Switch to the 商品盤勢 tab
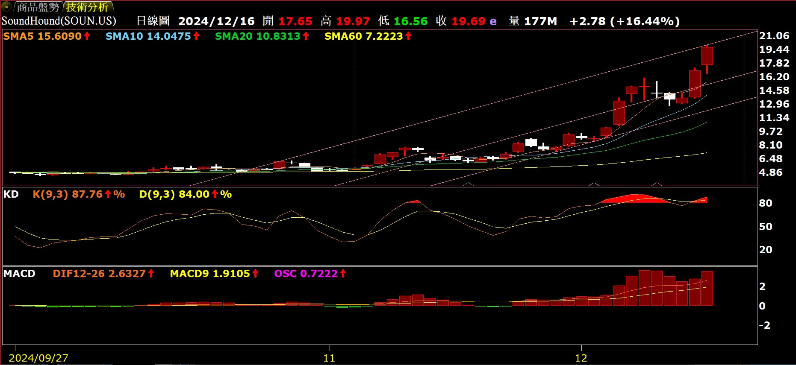 pyautogui.click(x=38, y=7)
